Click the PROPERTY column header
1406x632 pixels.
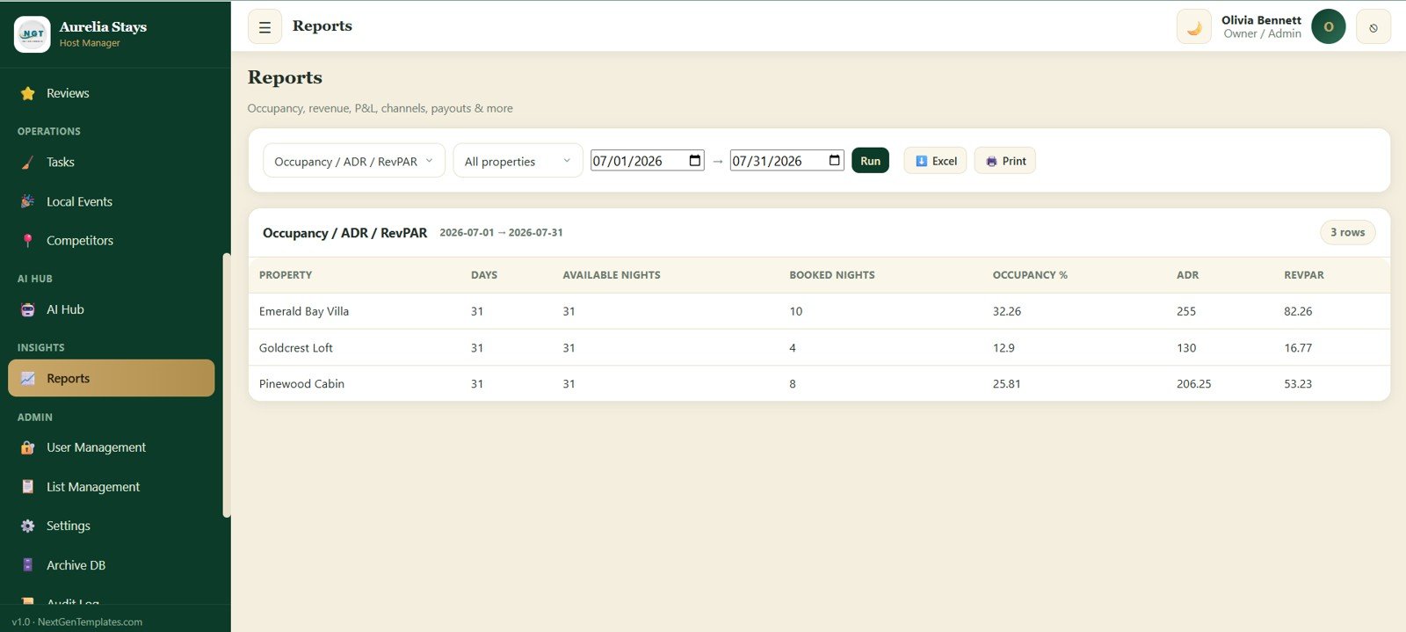pyautogui.click(x=286, y=275)
